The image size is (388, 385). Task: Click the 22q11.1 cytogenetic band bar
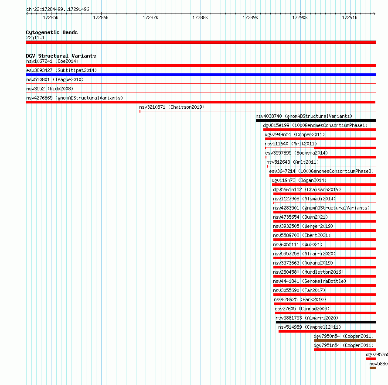(x=201, y=42)
